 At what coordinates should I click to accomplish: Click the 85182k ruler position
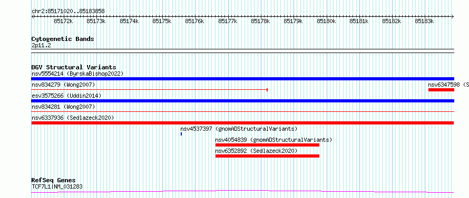(x=392, y=21)
